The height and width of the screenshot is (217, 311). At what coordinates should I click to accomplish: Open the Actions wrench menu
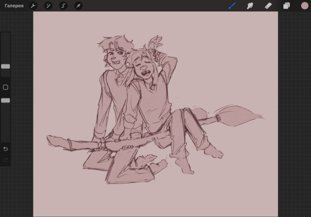(x=33, y=6)
